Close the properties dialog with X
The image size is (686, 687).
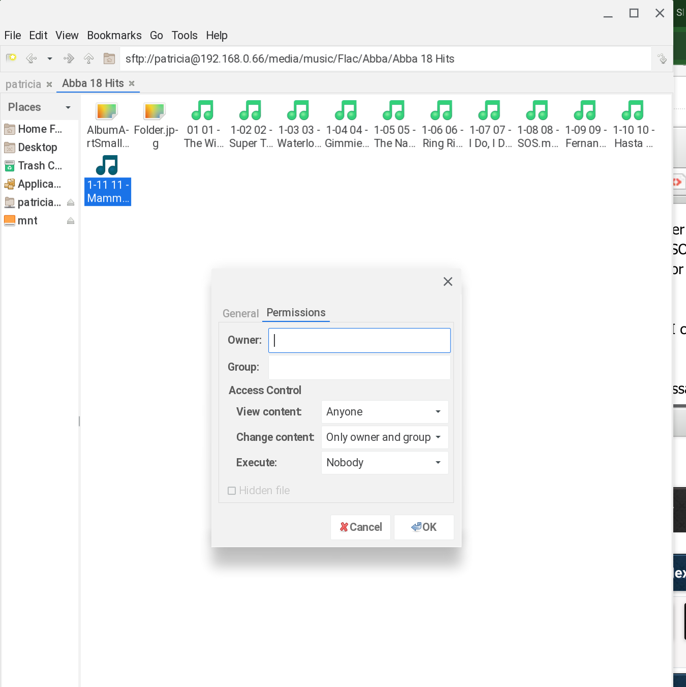(448, 281)
